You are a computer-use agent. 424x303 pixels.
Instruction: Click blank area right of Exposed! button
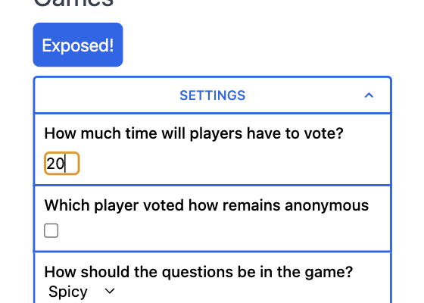pyautogui.click(x=257, y=45)
